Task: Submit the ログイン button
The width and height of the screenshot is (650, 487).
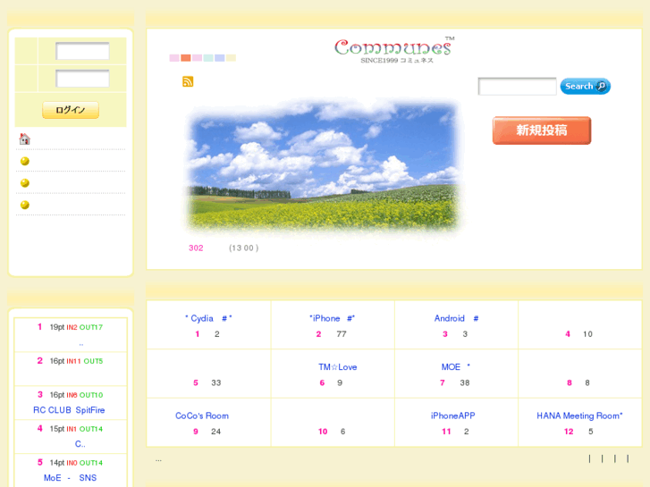Action: pyautogui.click(x=71, y=110)
